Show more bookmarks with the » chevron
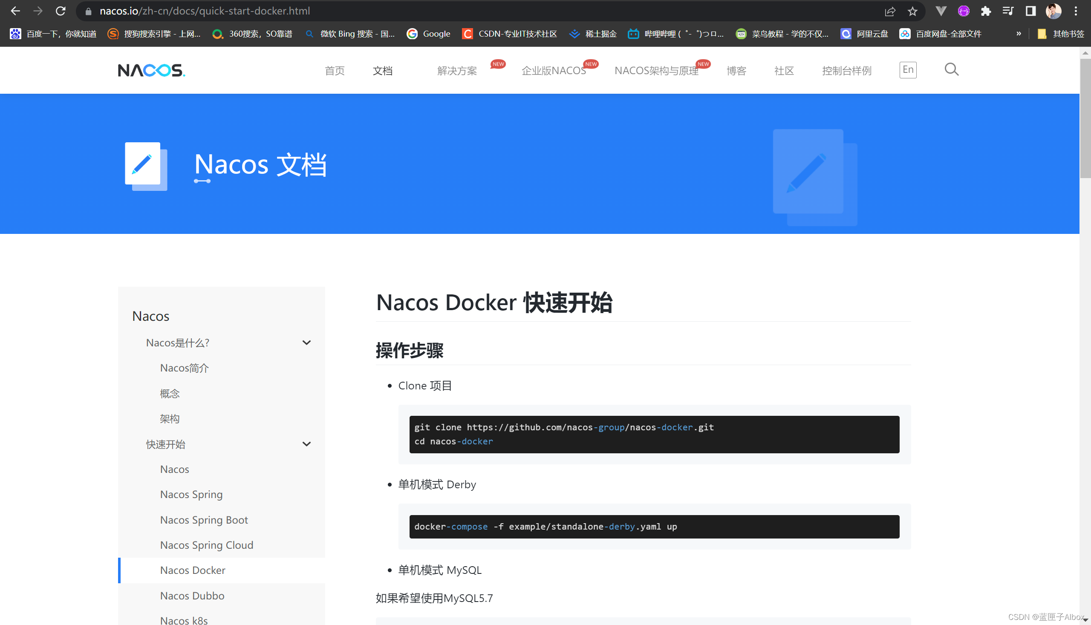 coord(1019,34)
